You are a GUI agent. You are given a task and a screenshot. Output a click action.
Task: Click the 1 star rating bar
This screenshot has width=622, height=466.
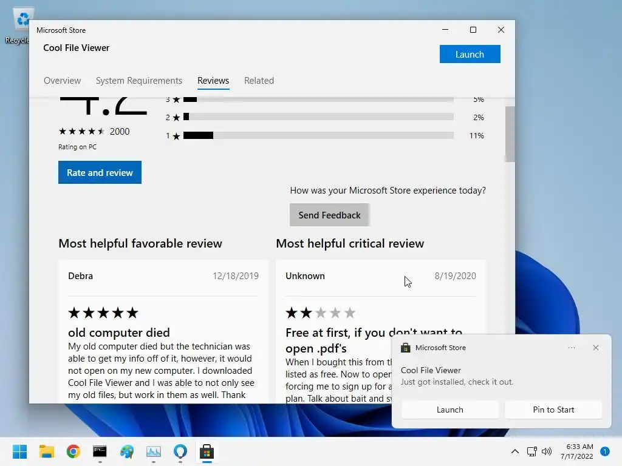point(318,135)
